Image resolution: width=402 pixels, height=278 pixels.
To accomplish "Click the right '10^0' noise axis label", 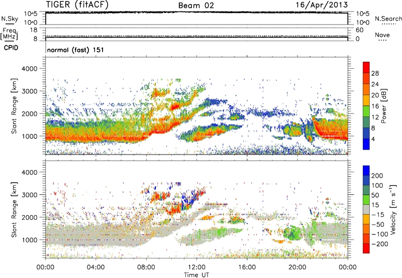I will [363, 23].
